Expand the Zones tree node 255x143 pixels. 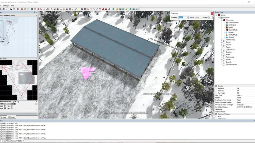[222, 42]
